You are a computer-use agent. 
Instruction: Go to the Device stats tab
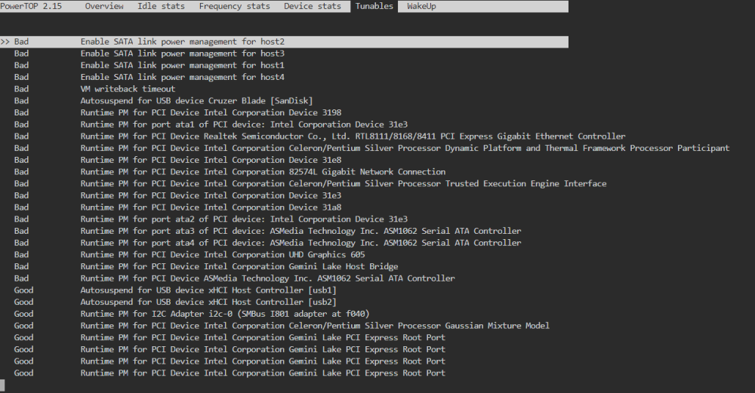tap(312, 6)
